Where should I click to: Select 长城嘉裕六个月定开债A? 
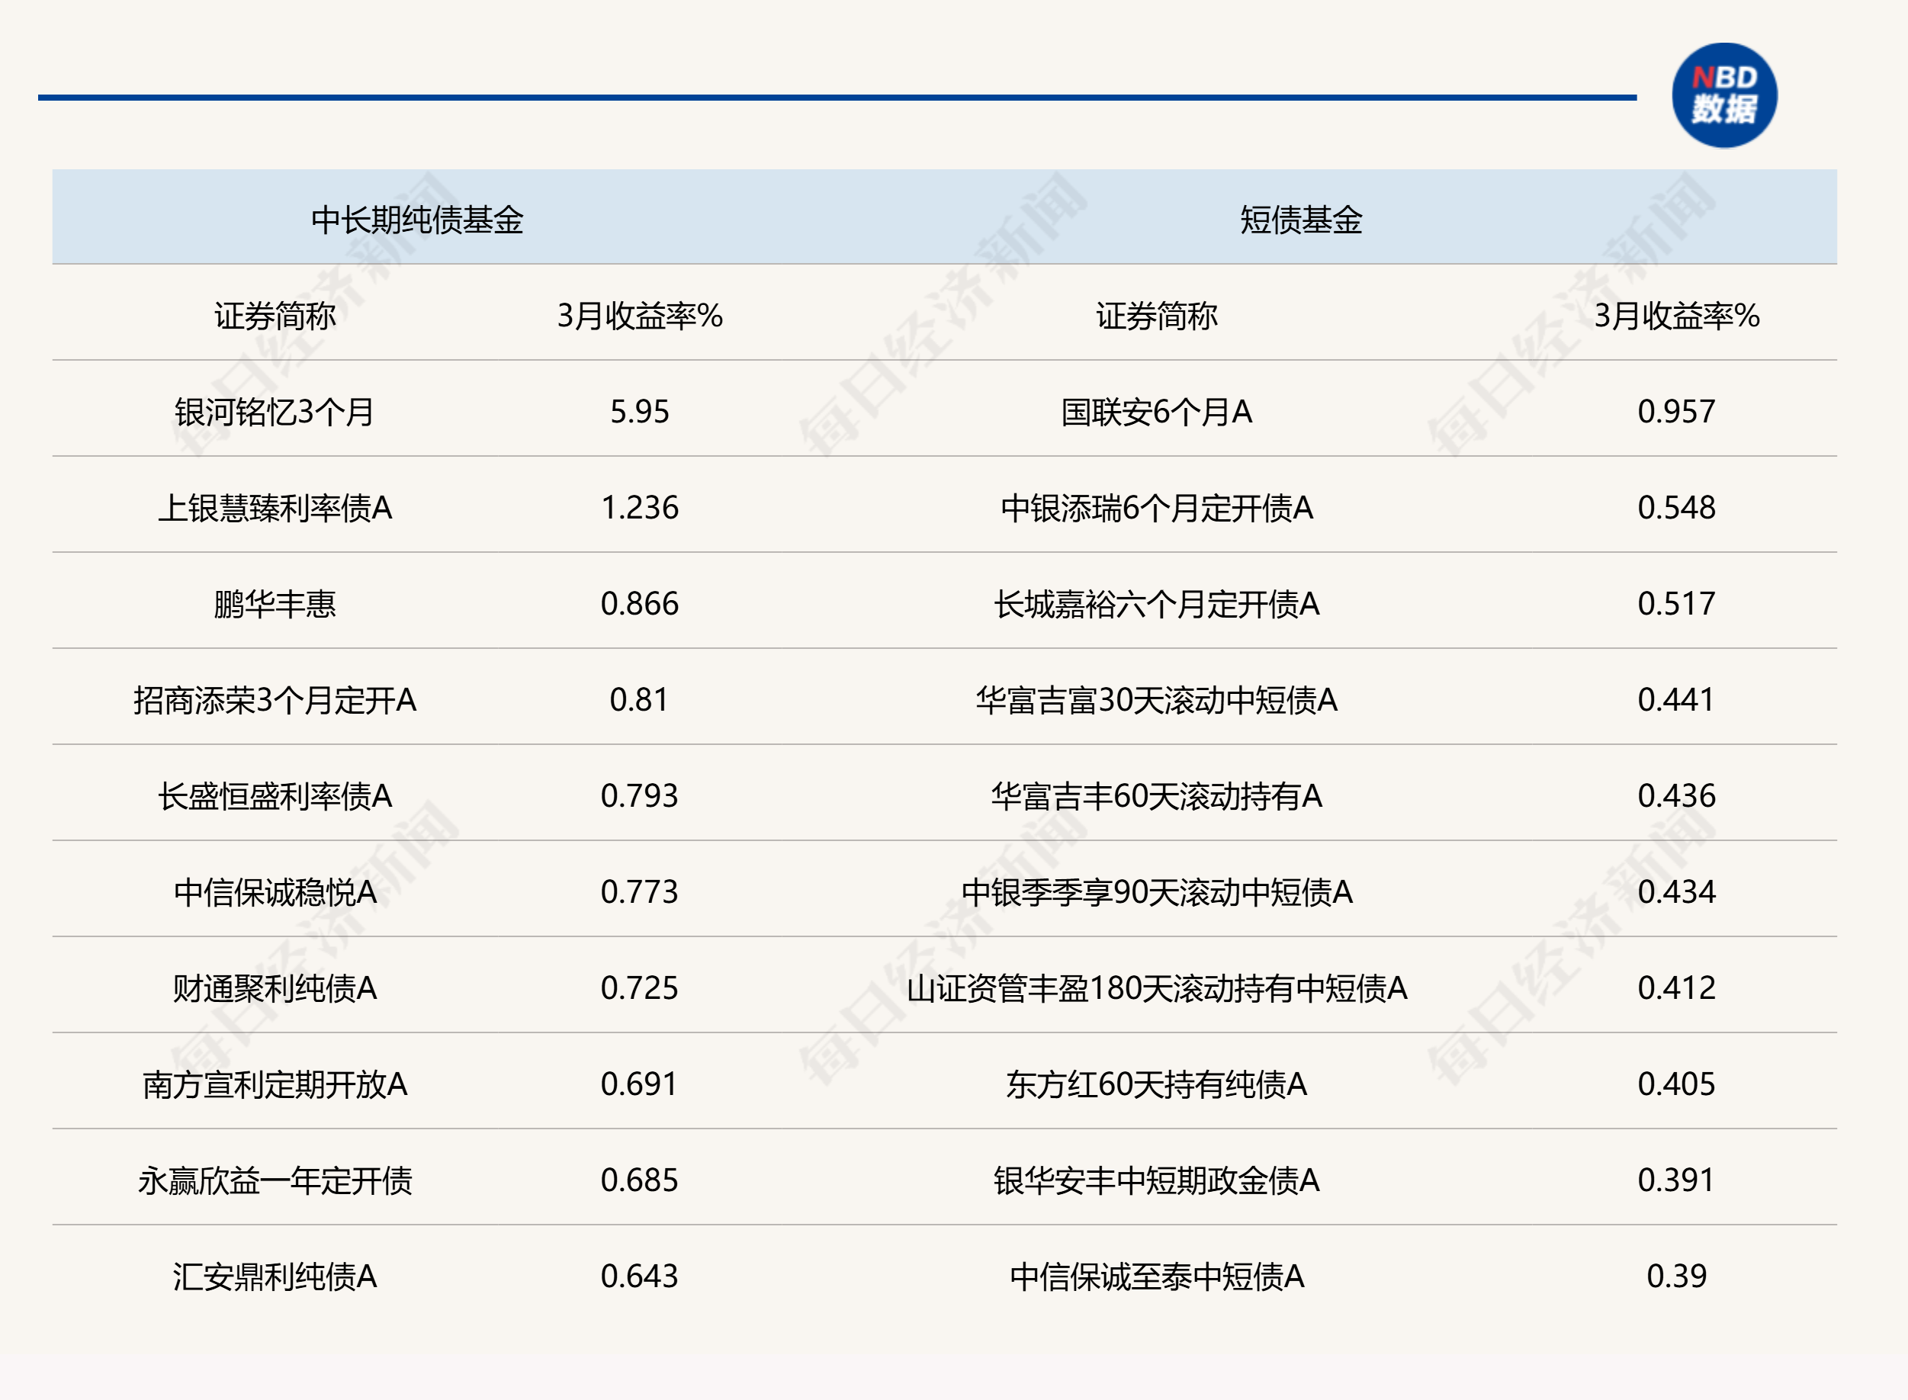(x=1156, y=603)
